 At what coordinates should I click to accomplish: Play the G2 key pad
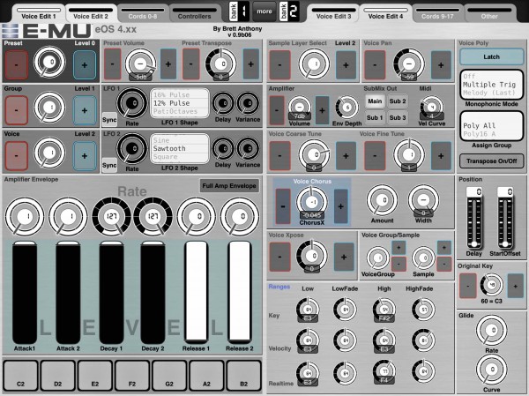[x=169, y=376]
